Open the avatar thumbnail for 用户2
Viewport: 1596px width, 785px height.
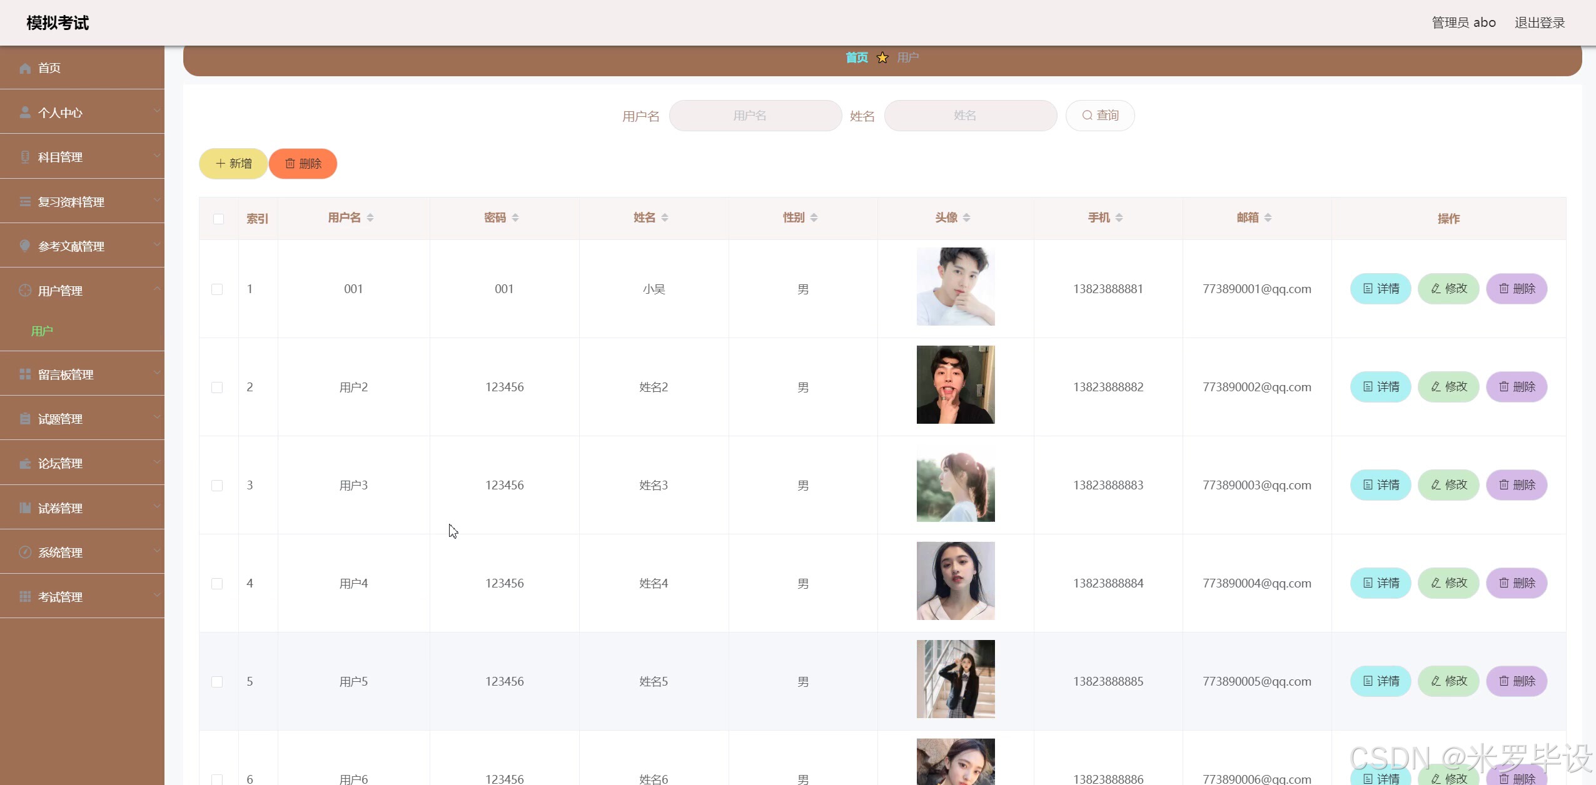[x=955, y=385]
